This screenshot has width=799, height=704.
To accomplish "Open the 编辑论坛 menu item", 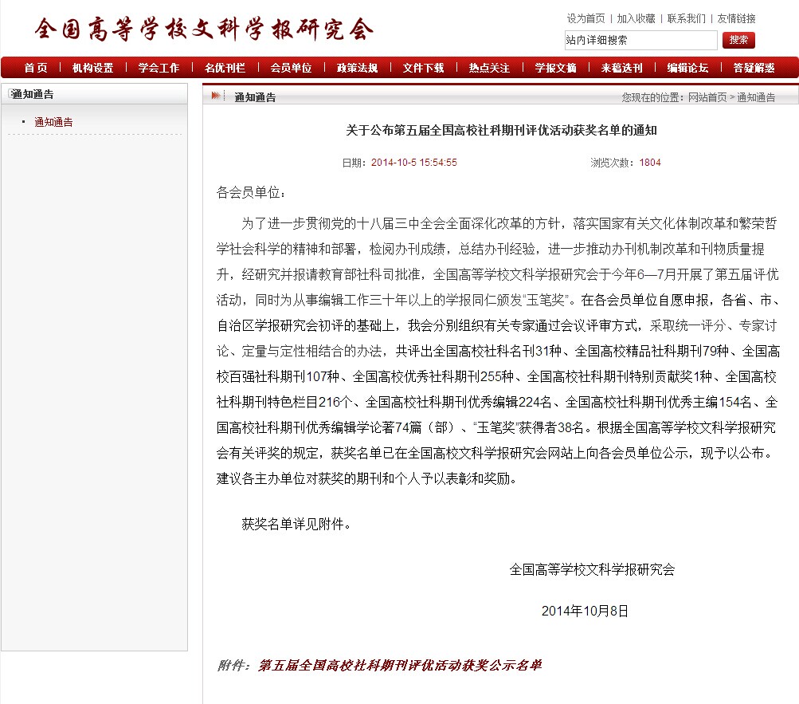I will click(687, 68).
